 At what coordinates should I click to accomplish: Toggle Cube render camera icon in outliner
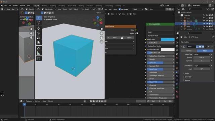(212, 24)
